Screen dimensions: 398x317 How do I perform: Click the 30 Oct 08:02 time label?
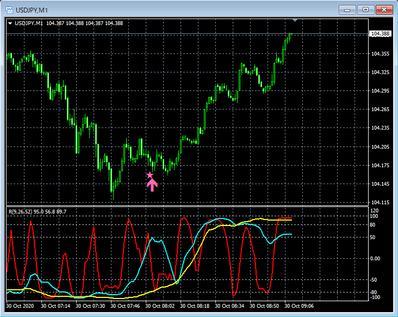[160, 306]
